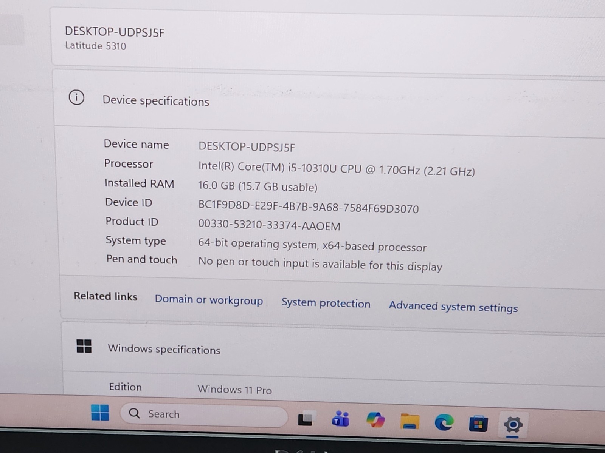Select the No pen or touch text
The image size is (605, 453).
coord(320,263)
